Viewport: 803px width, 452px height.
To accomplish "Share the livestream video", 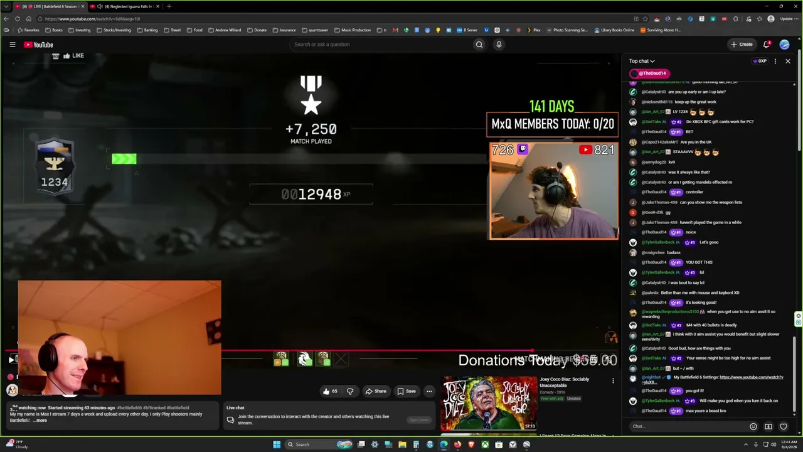I will click(x=376, y=391).
